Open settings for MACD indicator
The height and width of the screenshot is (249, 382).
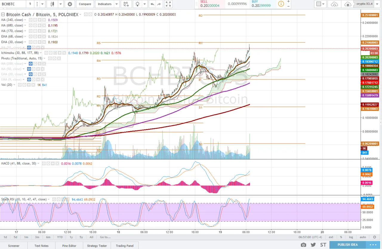coord(48,163)
